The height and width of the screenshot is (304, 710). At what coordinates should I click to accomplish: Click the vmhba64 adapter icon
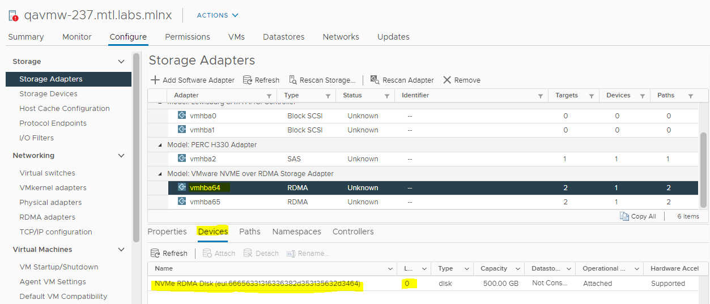click(x=182, y=187)
